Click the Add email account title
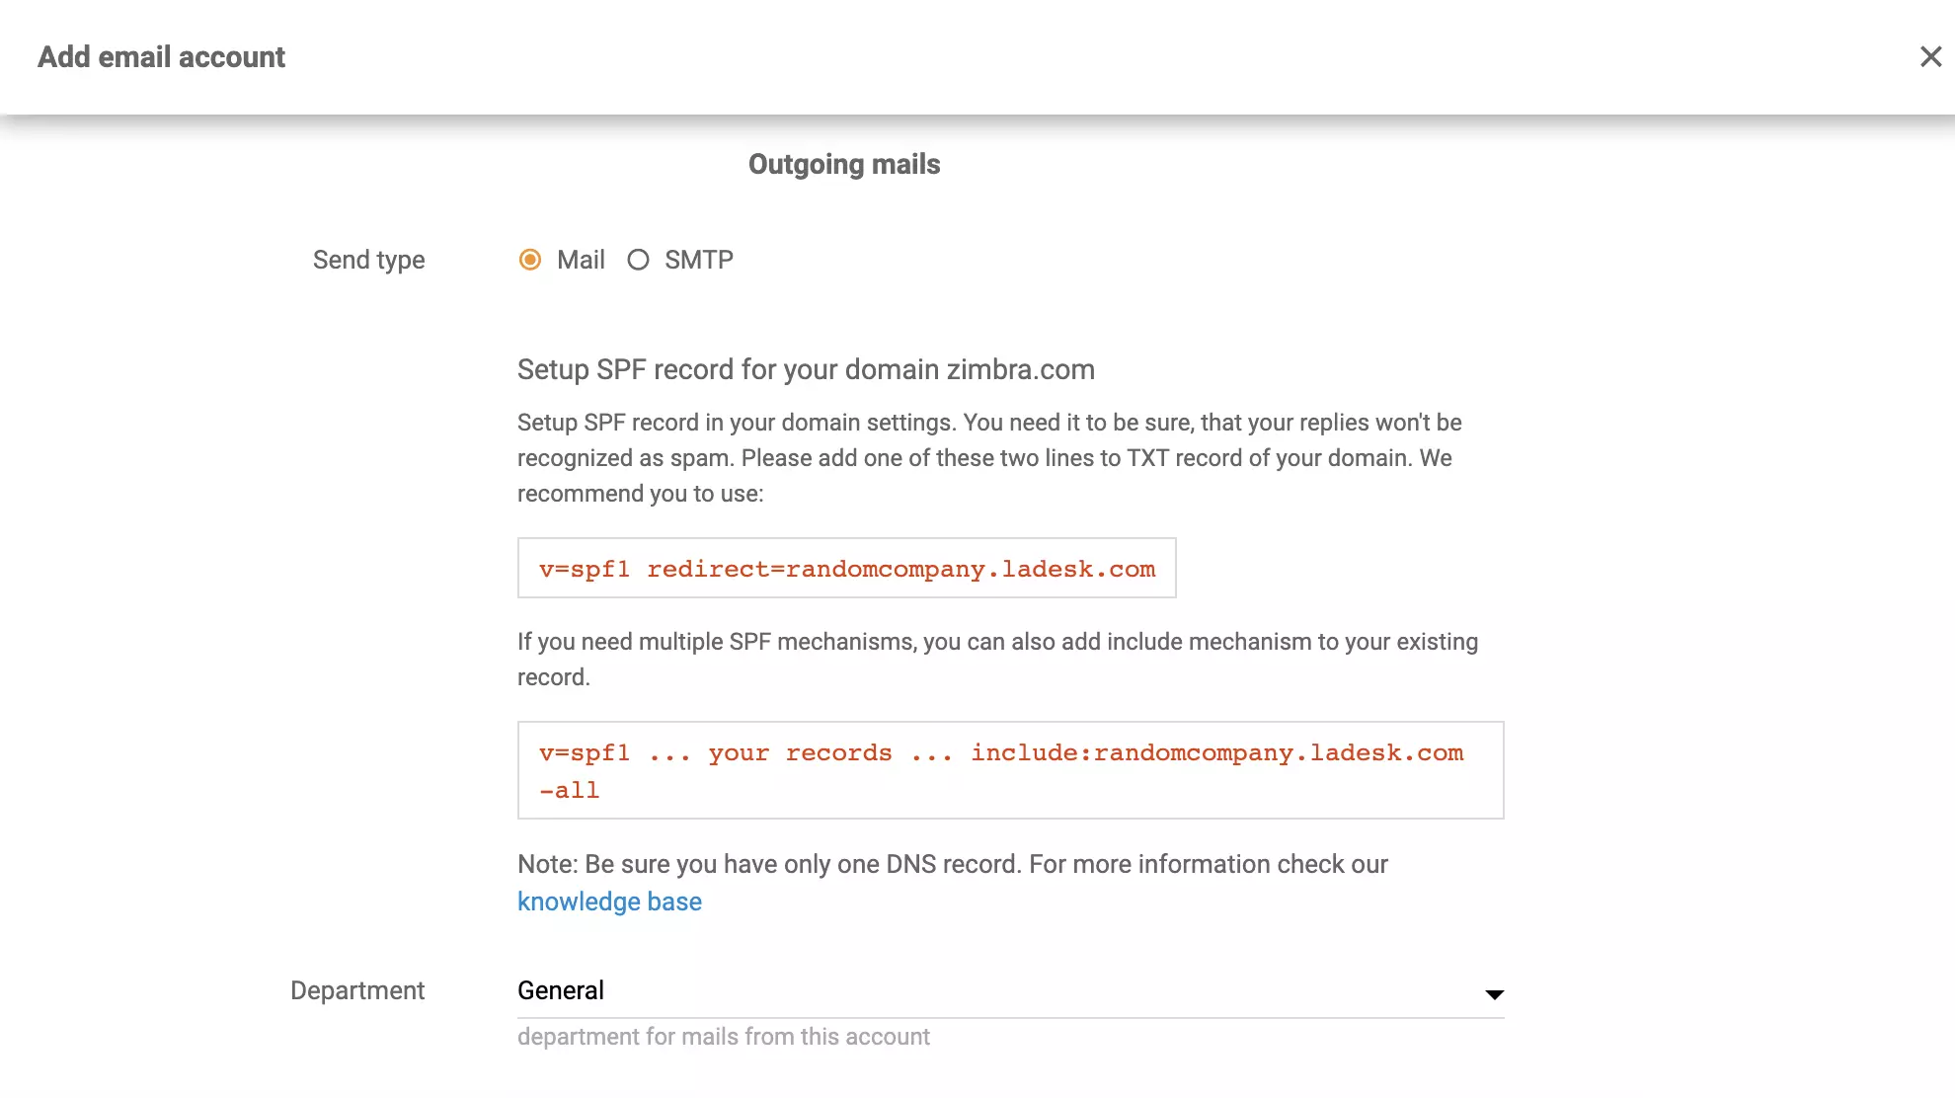The image size is (1955, 1098). click(x=161, y=56)
